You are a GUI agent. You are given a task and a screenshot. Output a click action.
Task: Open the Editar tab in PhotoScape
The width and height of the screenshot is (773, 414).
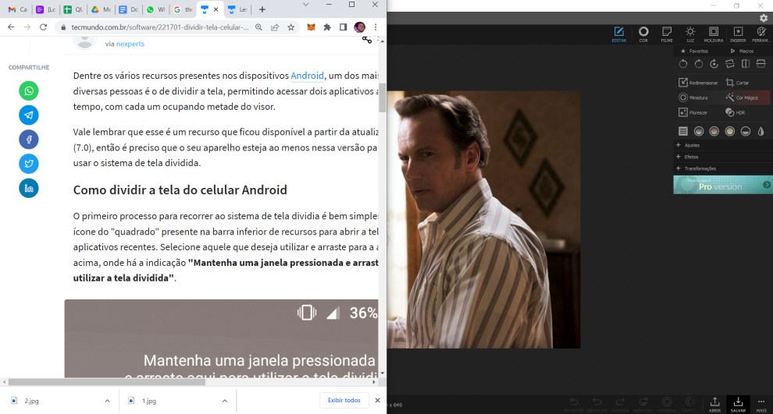(618, 34)
